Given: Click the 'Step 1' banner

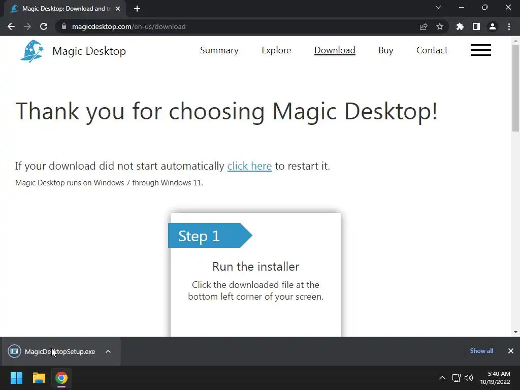Looking at the screenshot, I should click(x=210, y=236).
